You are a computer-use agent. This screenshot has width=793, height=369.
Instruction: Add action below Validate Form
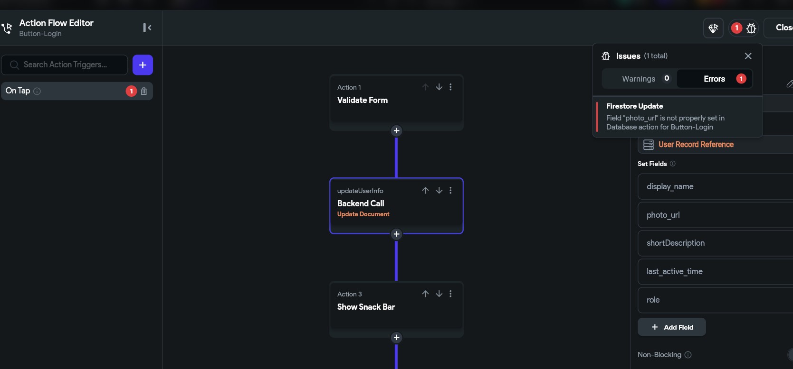click(396, 131)
